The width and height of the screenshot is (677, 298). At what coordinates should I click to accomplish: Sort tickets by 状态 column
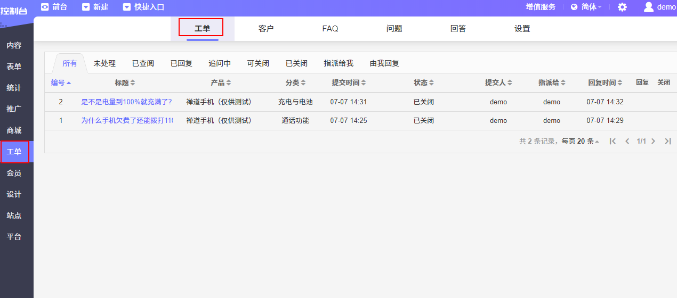[x=424, y=82]
